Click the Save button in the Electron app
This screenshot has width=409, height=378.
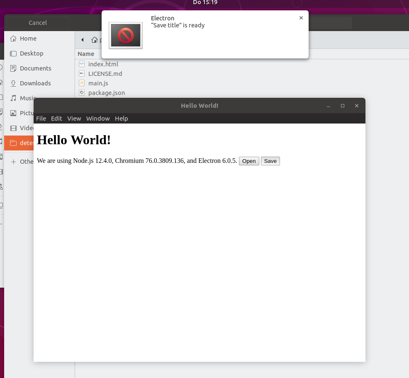point(270,161)
